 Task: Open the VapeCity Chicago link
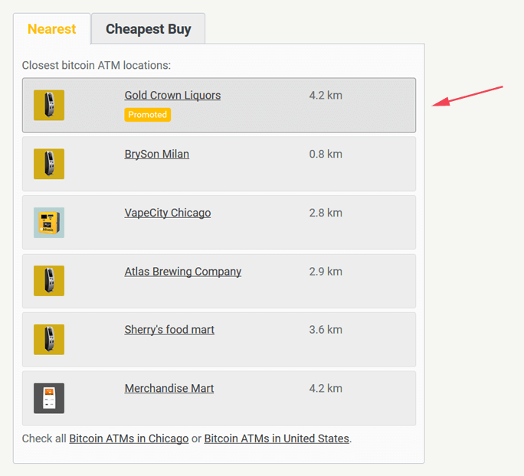tap(168, 213)
